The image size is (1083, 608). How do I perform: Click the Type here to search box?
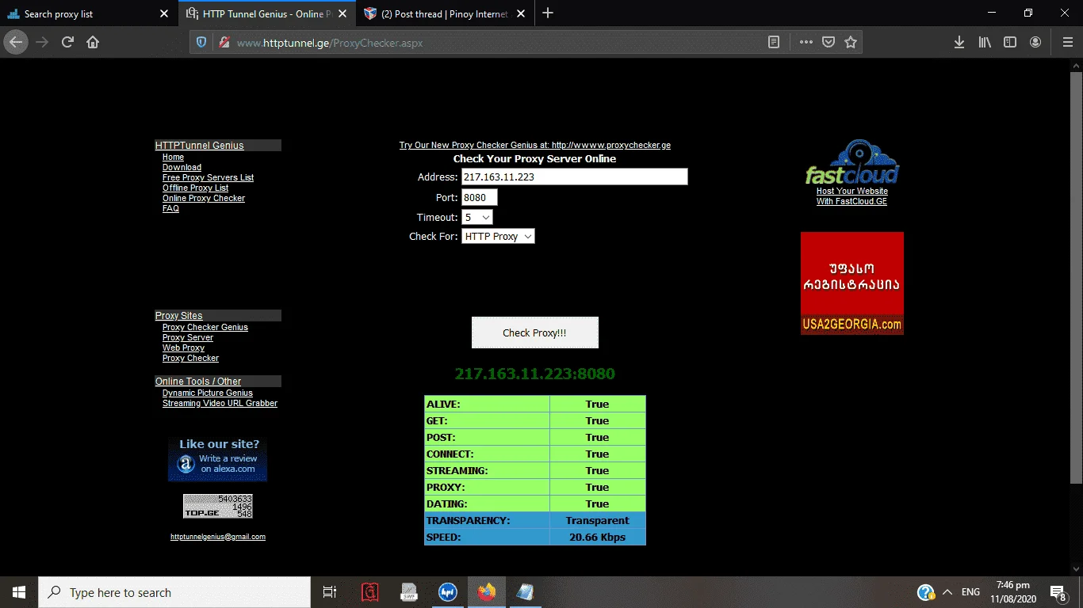click(174, 592)
